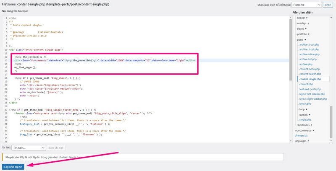This screenshot has height=171, width=336.
Task: Click the 'Chọn' theme select button
Action: click(x=328, y=5)
